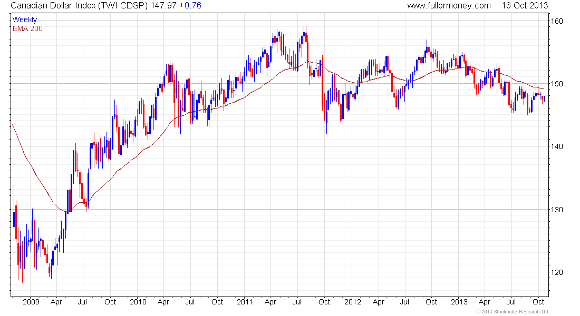Click the Oct label after 2011
This screenshot has width=580, height=316.
pos(324,302)
